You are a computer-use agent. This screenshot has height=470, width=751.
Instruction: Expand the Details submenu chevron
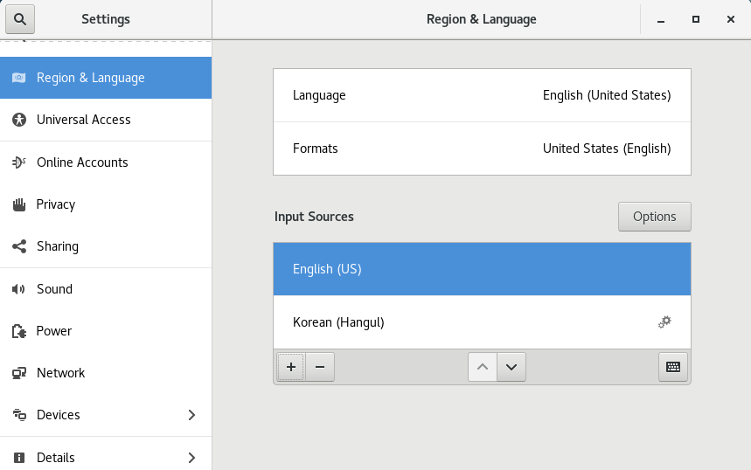point(191,458)
